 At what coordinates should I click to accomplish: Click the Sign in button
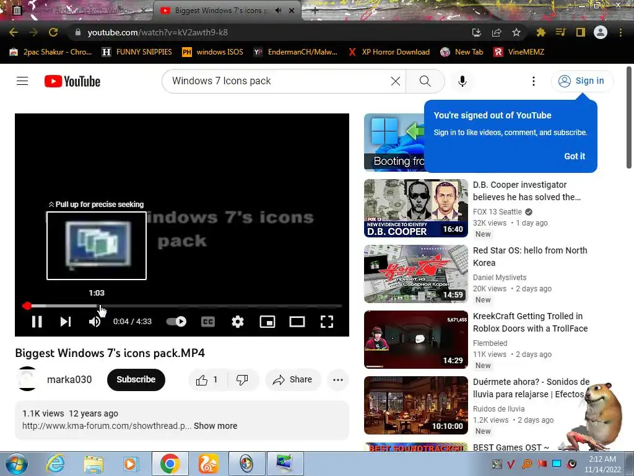click(x=582, y=81)
